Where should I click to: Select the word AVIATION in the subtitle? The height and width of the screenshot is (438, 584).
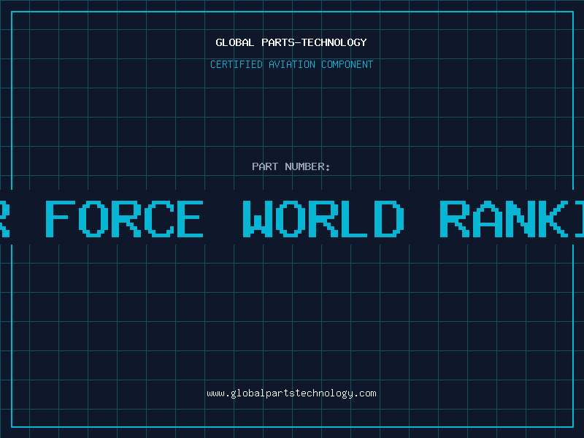coord(291,64)
